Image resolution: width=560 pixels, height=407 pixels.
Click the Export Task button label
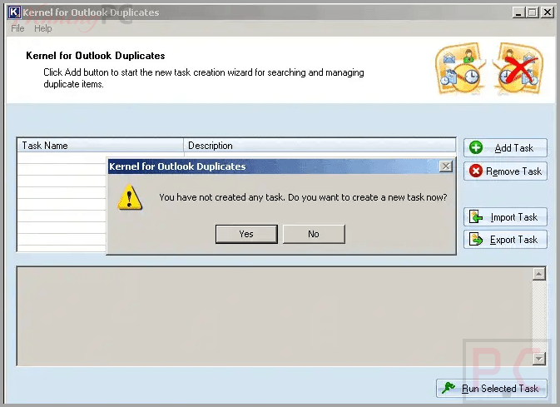tap(513, 240)
